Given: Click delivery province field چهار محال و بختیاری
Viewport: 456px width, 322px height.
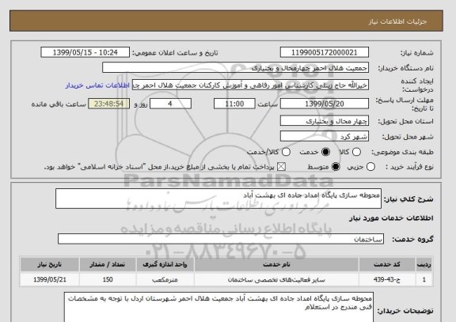Looking at the screenshot, I should (x=325, y=121).
